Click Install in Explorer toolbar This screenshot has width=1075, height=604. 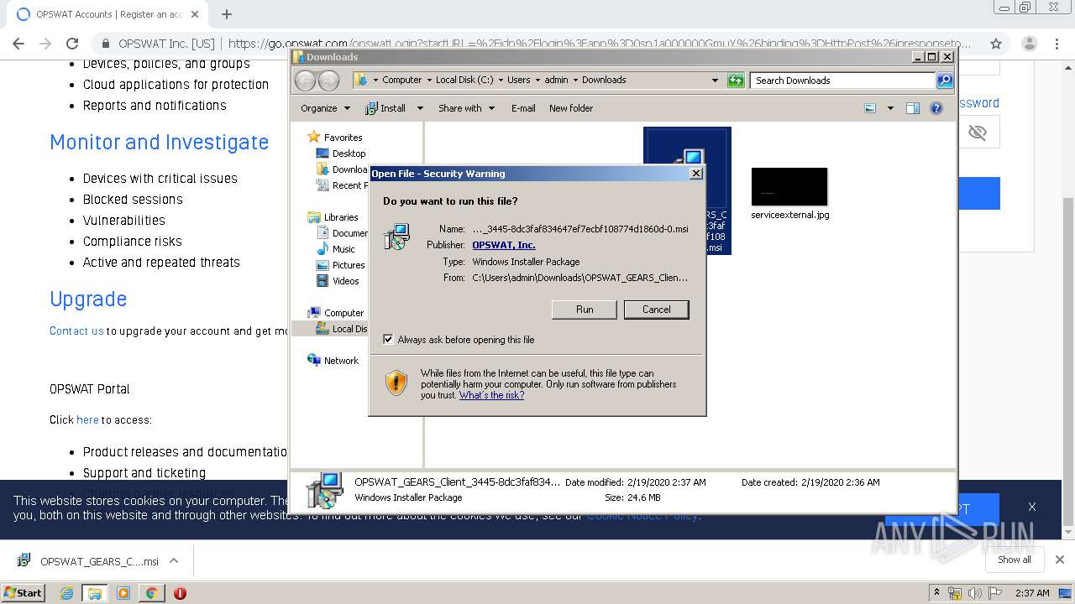point(385,108)
